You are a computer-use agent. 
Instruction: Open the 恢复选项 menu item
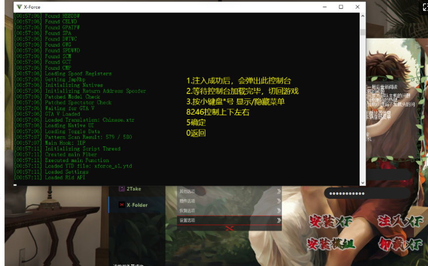click(229, 211)
